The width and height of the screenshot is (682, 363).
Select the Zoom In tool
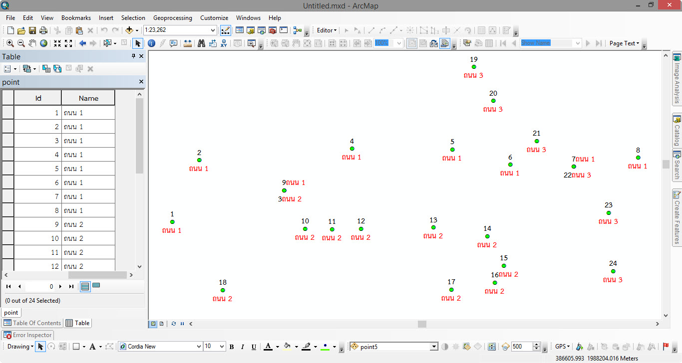[x=10, y=43]
